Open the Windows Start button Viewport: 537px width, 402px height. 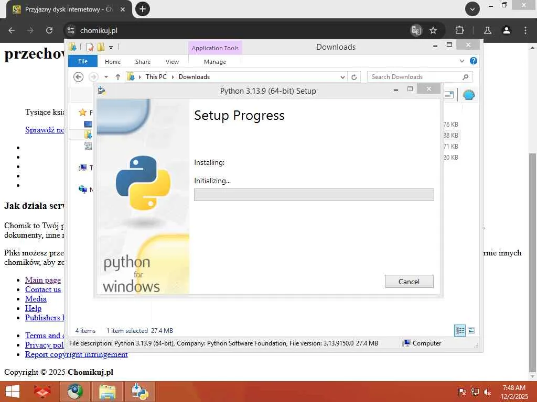13,392
